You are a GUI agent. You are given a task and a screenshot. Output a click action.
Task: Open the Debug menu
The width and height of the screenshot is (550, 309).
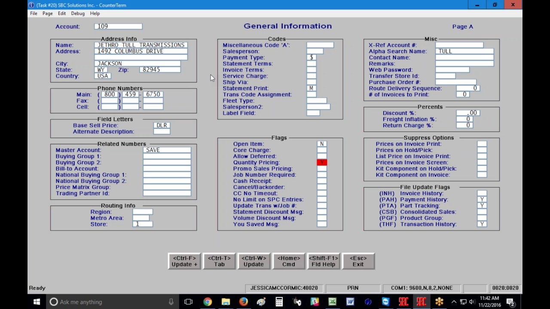(x=78, y=13)
